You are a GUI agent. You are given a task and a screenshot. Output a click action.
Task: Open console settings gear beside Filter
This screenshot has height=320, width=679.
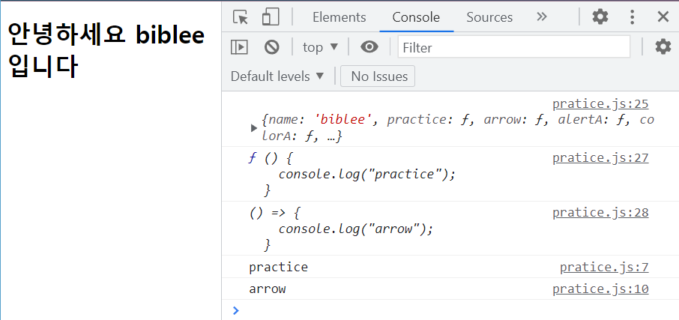(663, 46)
